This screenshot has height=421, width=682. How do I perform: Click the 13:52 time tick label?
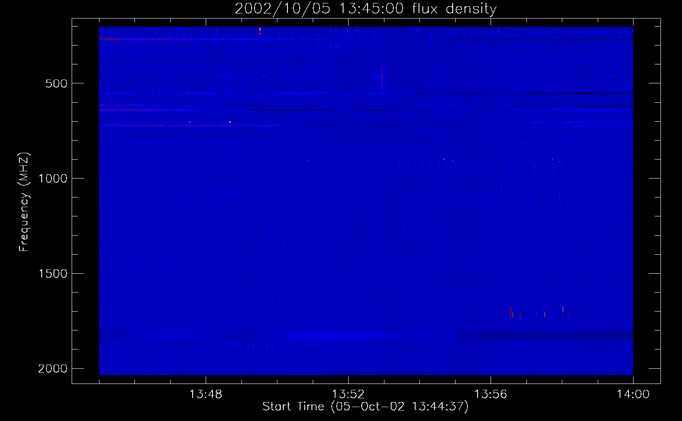348,394
